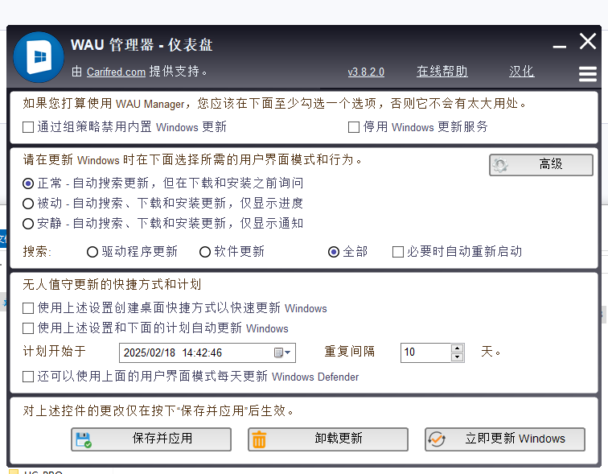Image resolution: width=608 pixels, height=474 pixels.
Task: Select 正常 mode radio button
Action: tap(28, 183)
